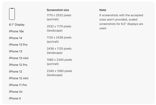Click iPhone 16e in device list
The width and height of the screenshot is (156, 105).
click(x=16, y=31)
